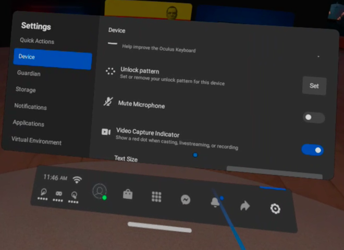Open Applications settings category
The width and height of the screenshot is (344, 250).
pyautogui.click(x=29, y=124)
